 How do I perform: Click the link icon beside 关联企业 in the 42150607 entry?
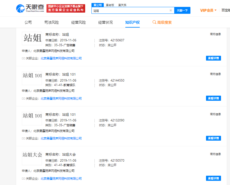coord(23,58)
